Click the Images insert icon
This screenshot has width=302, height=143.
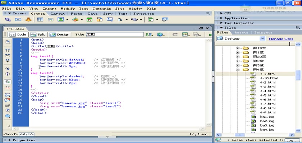click(61, 20)
